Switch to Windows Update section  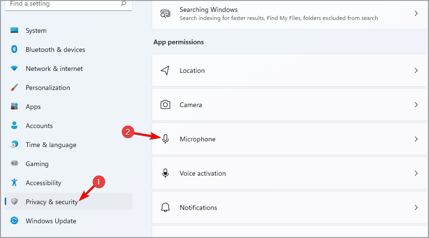(51, 221)
